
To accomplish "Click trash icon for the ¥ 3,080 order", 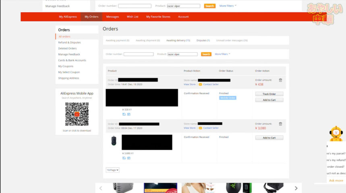I will point(280,123).
